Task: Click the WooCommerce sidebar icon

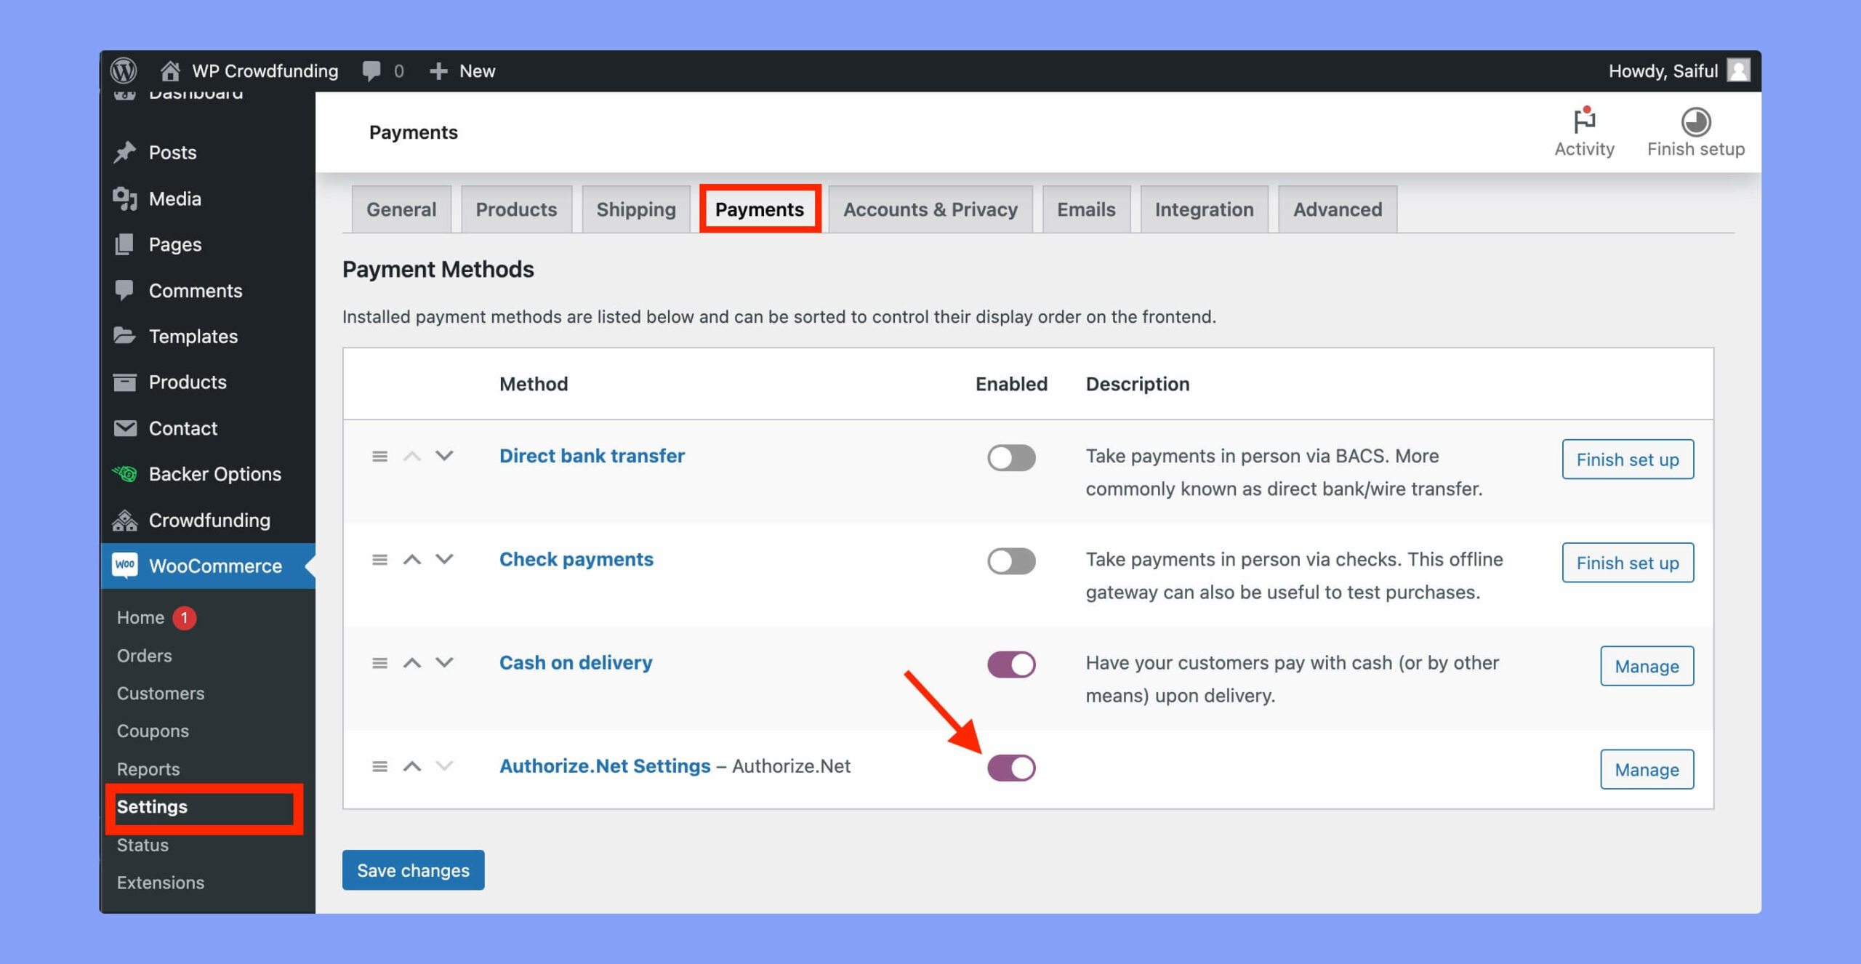Action: click(x=123, y=566)
